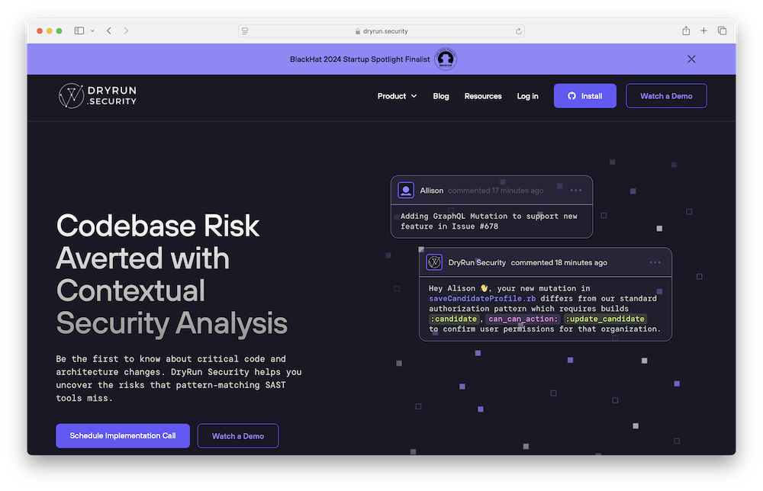Click the page reader icon in address bar
Viewport: 763px width, 491px height.
click(245, 31)
